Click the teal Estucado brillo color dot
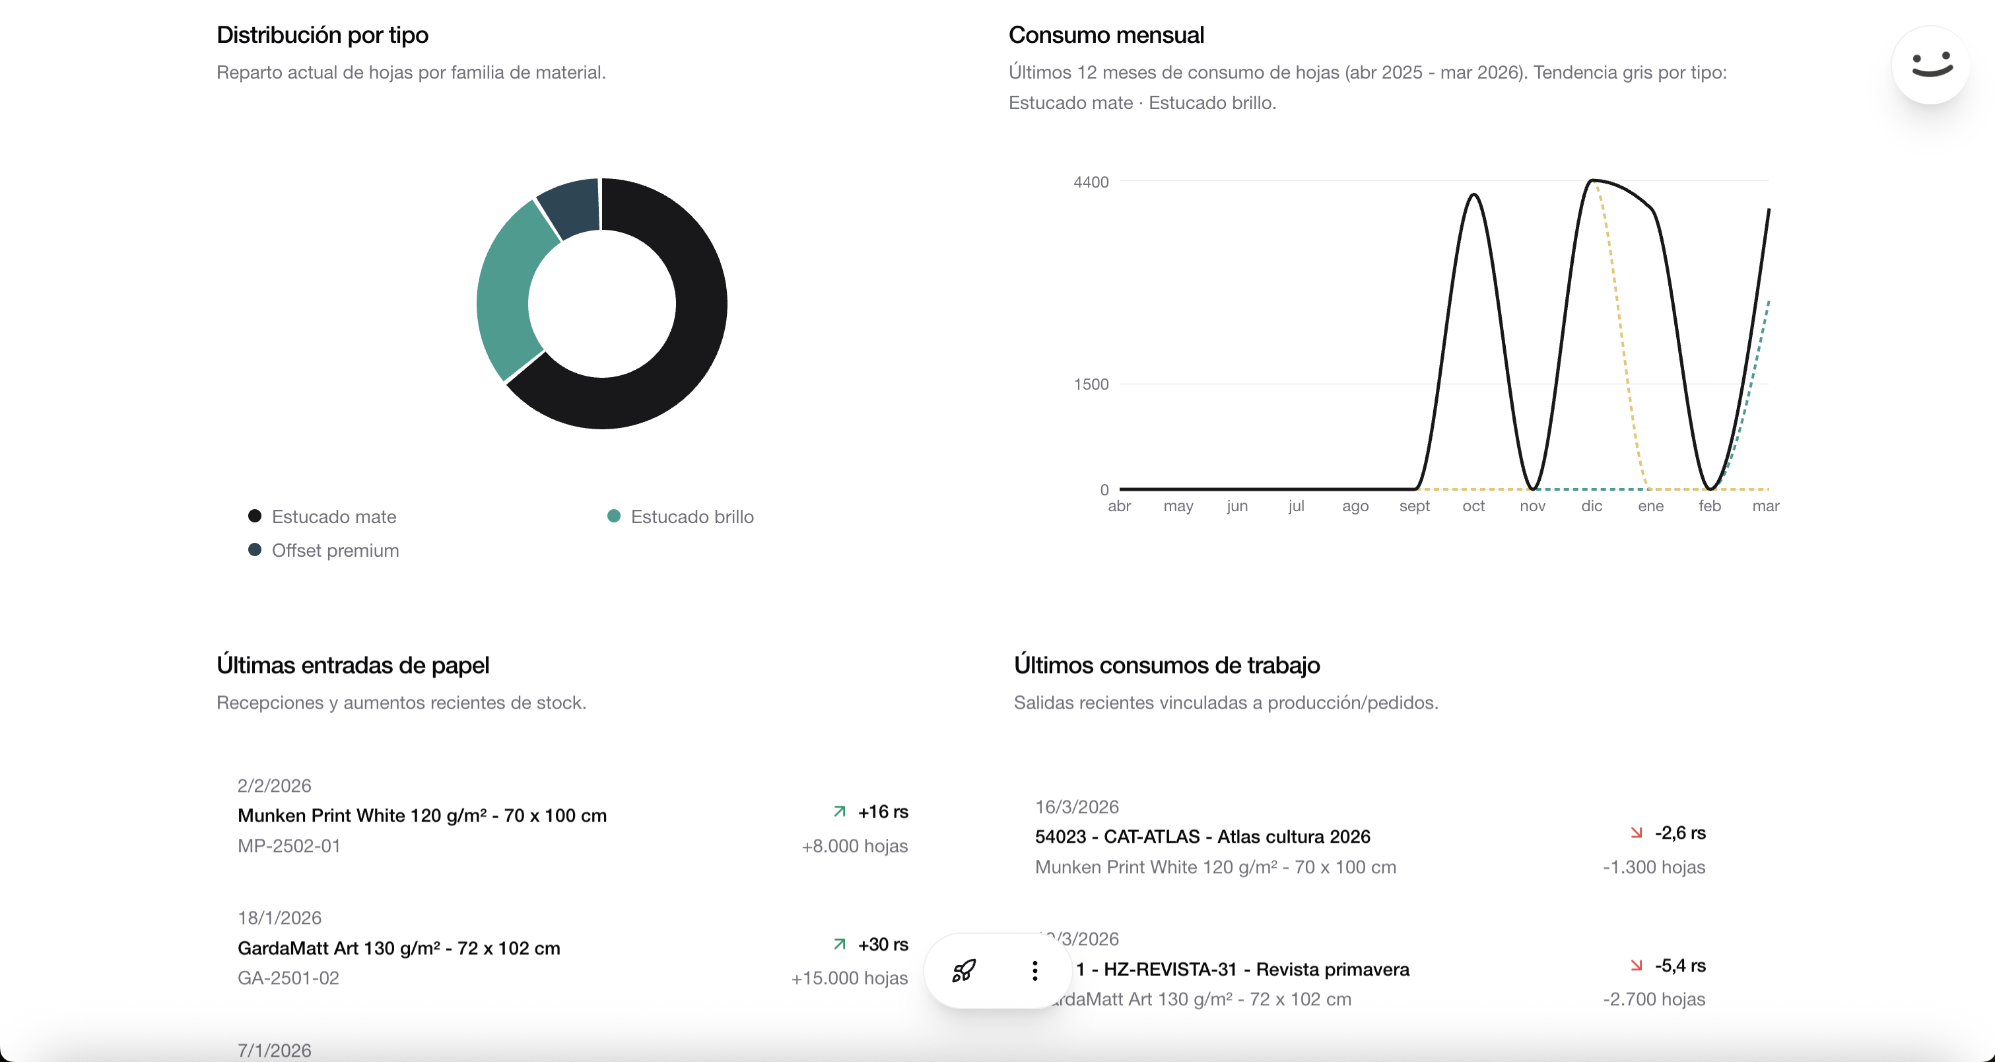This screenshot has height=1062, width=1995. click(x=614, y=515)
